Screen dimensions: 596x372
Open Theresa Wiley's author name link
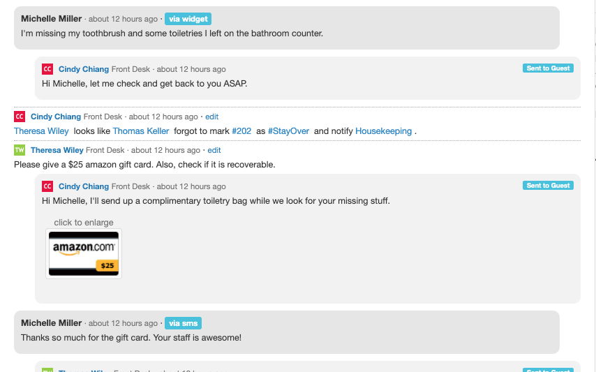tap(57, 150)
